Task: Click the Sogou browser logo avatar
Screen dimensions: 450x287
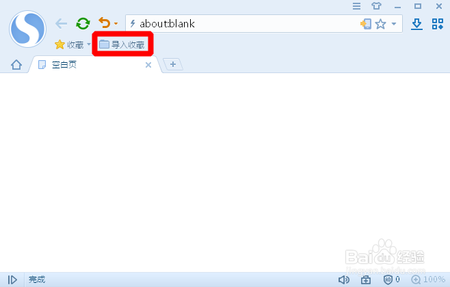Action: pos(27,29)
